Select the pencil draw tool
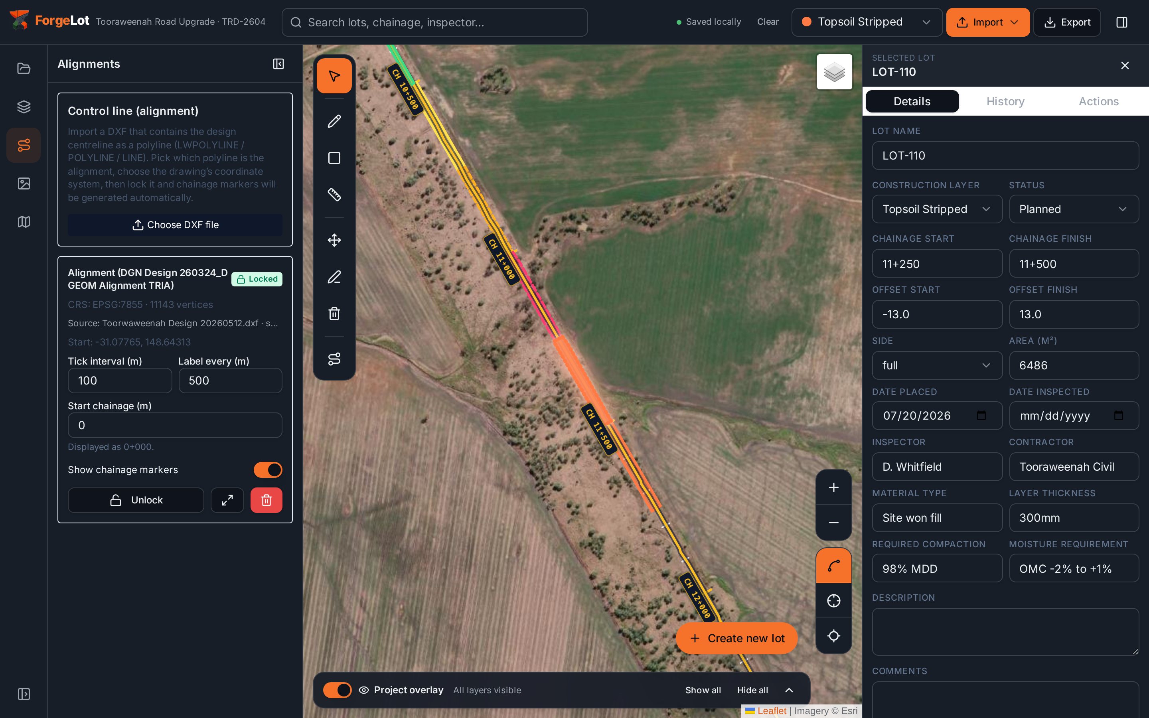 click(334, 121)
